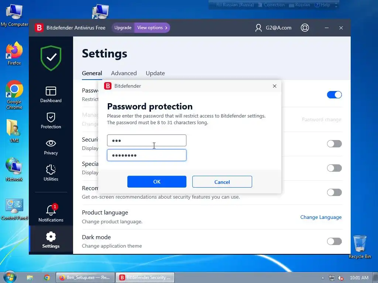Click the Password protection dialog heading

click(x=150, y=106)
